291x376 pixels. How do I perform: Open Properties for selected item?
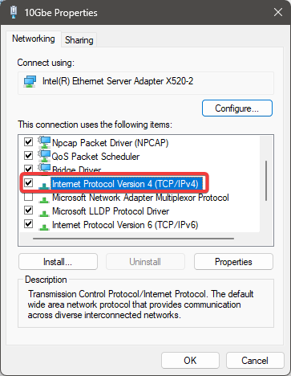[x=233, y=262]
